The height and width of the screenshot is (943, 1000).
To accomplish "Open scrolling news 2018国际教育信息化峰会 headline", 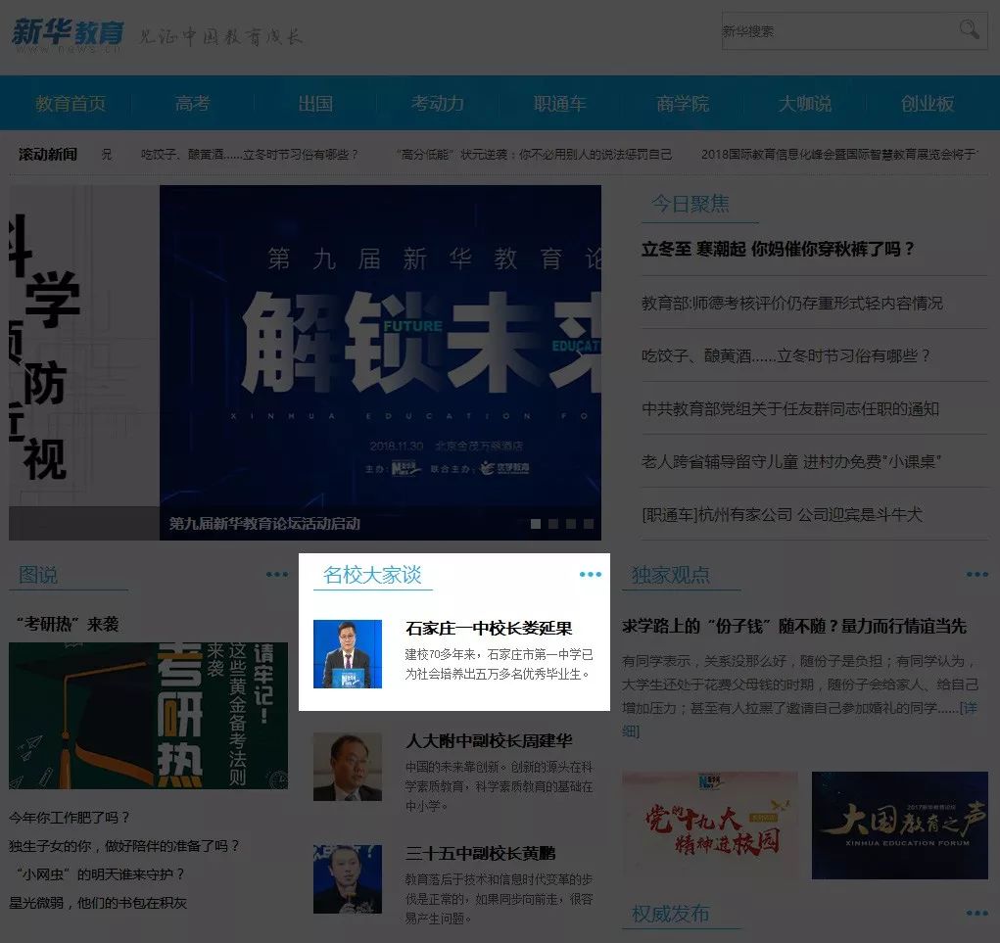I will tap(839, 155).
